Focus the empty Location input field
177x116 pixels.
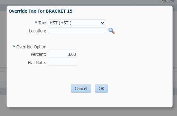tap(77, 31)
